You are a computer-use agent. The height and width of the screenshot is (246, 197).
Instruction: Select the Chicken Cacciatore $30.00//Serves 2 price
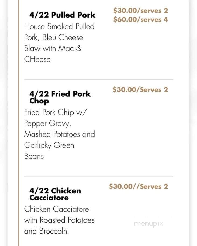139,186
